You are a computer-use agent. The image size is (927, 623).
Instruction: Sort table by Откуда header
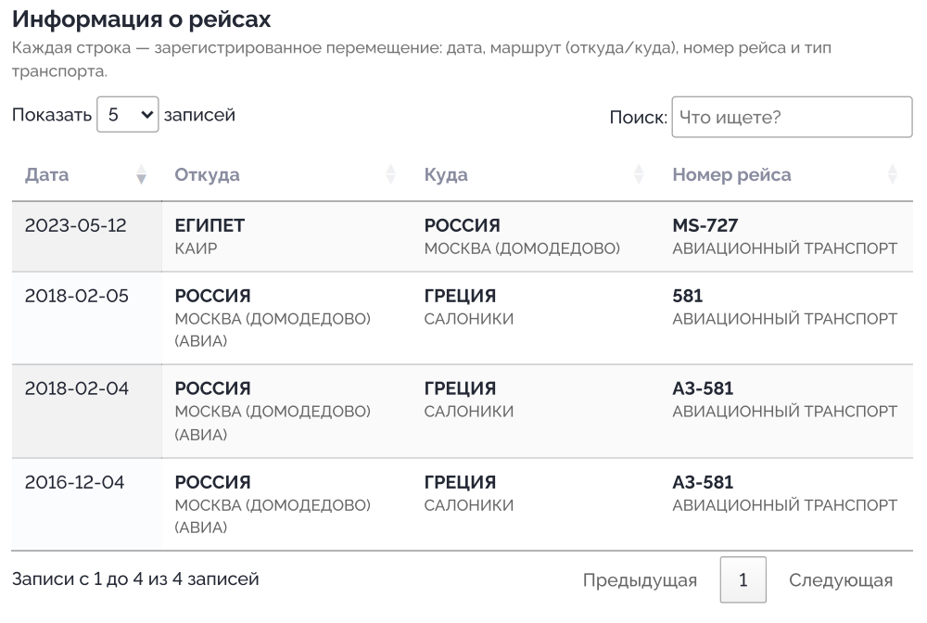click(207, 175)
